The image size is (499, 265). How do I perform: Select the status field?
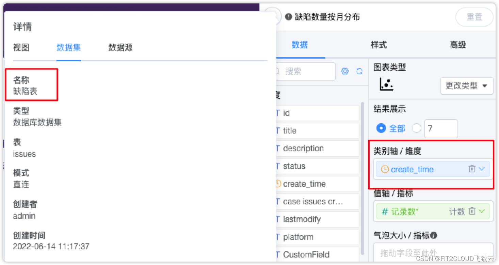tap(317, 166)
